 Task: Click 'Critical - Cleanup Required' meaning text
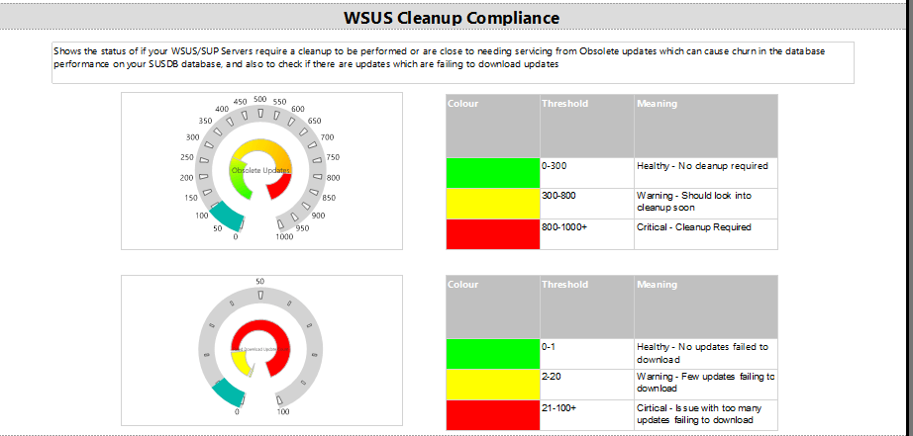point(693,227)
